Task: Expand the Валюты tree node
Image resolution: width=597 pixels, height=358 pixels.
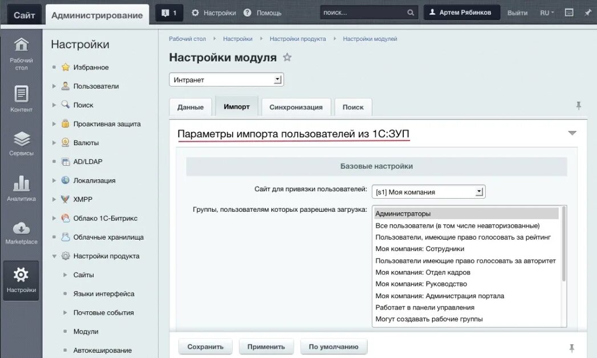Action: [54, 143]
